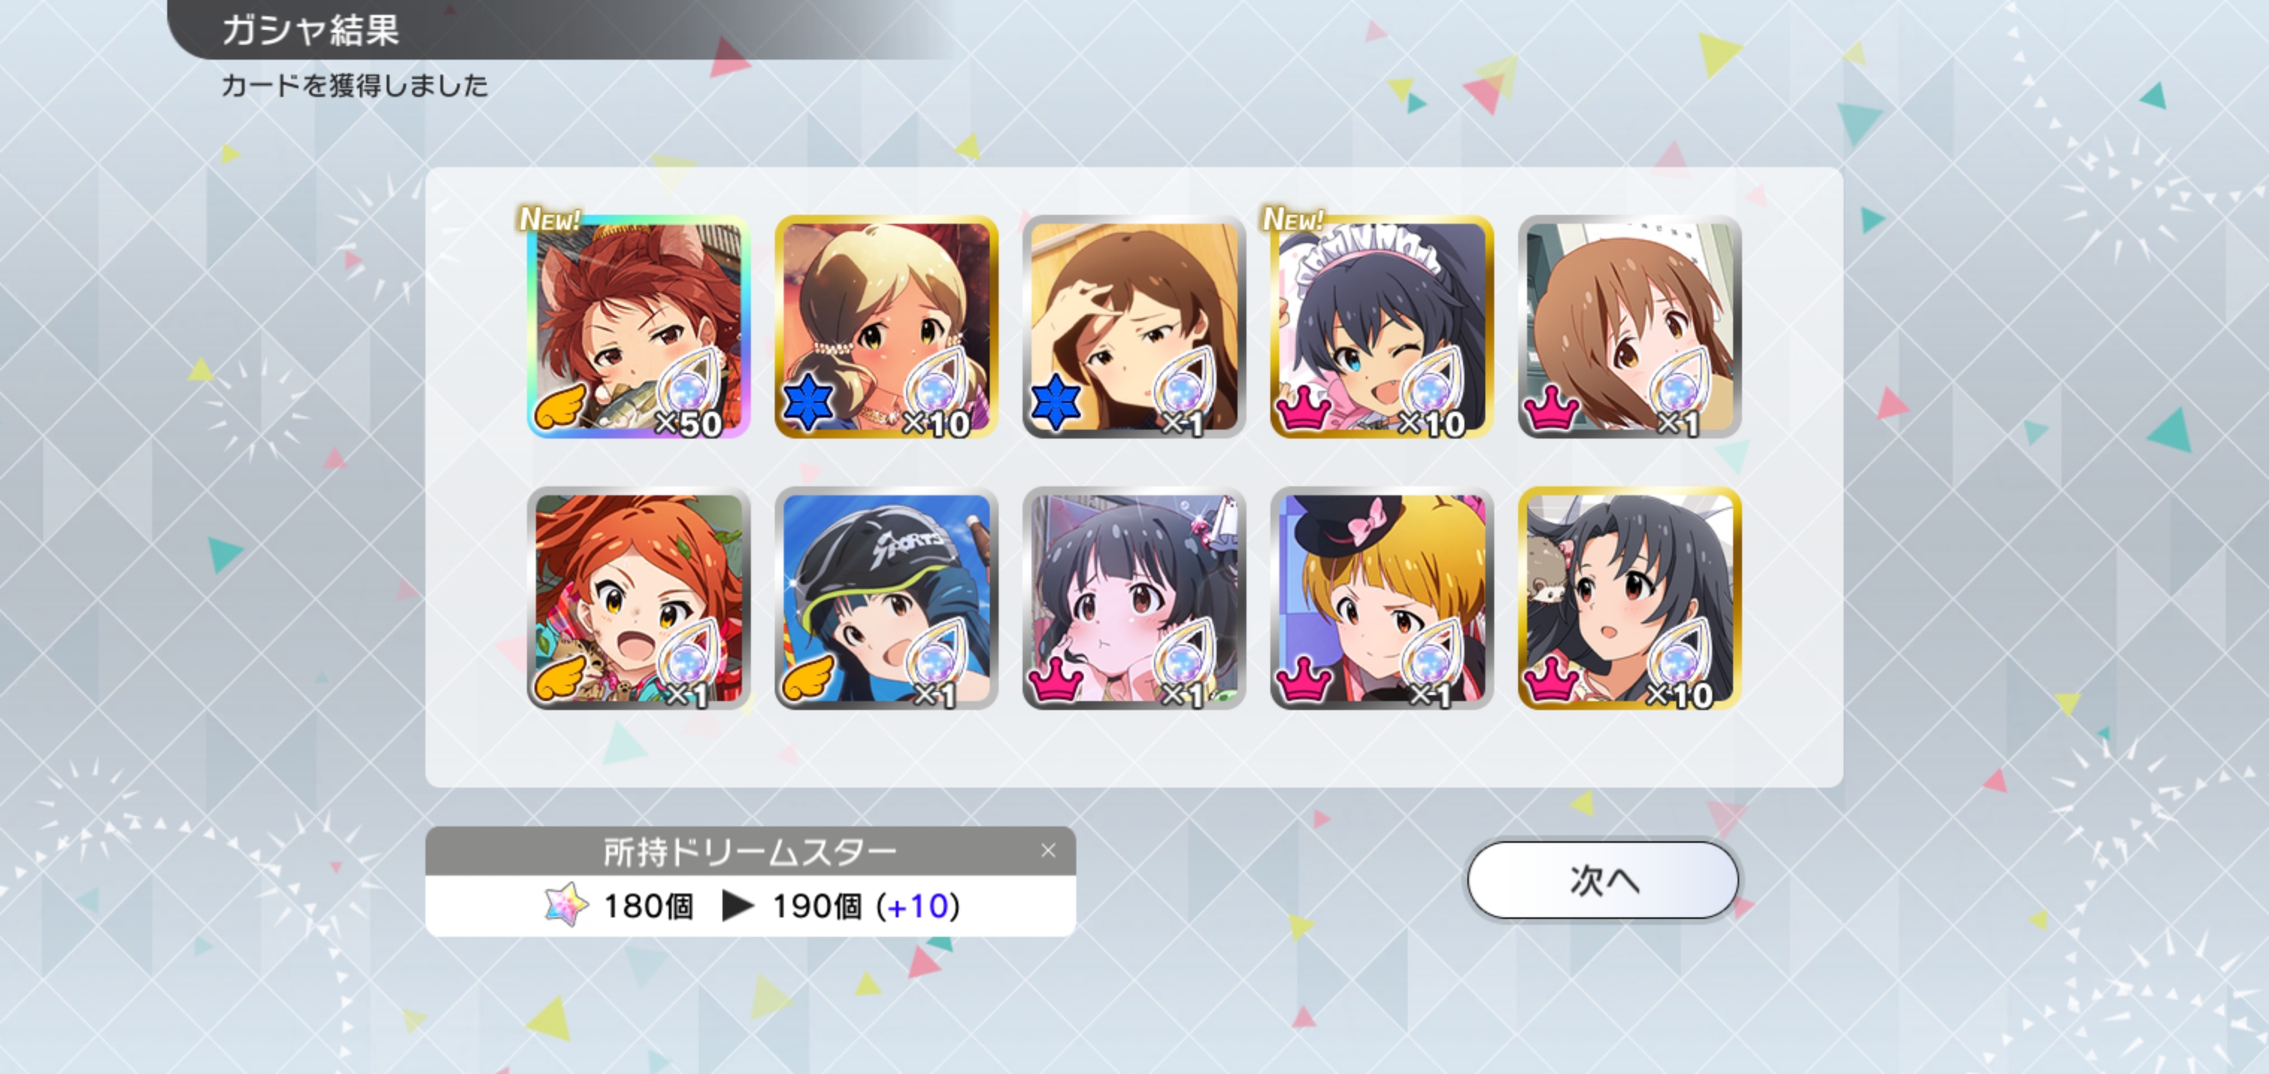This screenshot has height=1074, width=2269.
Task: Select the rainbow-framed red-haired cat-ear card
Action: click(639, 327)
